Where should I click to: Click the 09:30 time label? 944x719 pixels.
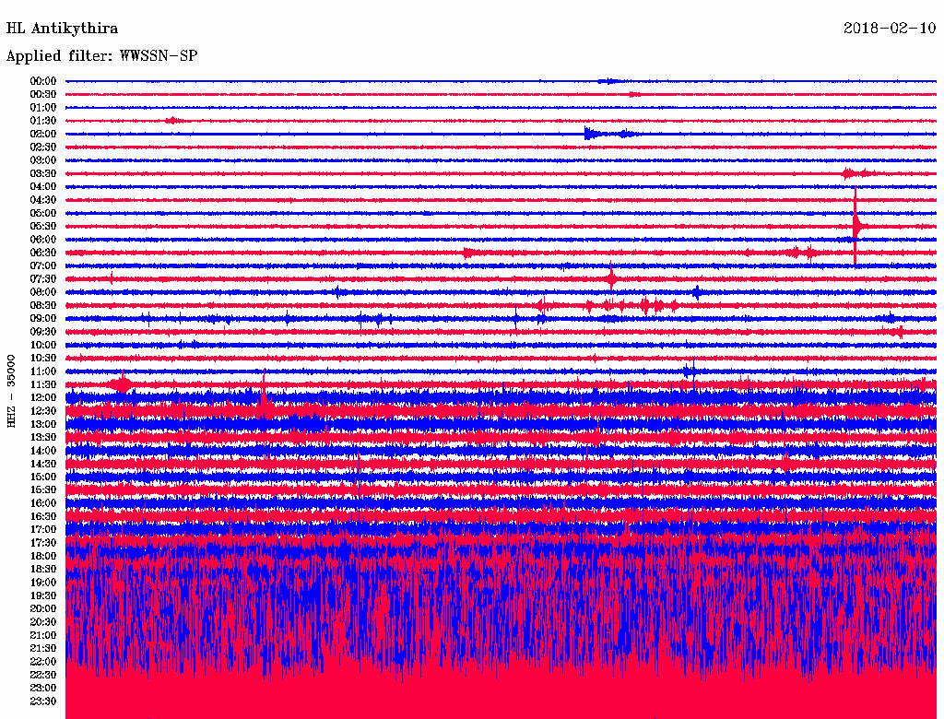(x=43, y=332)
